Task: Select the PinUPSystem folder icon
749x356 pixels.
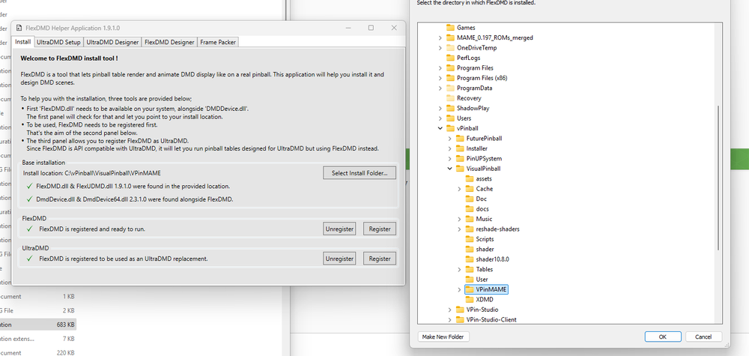Action: (460, 158)
